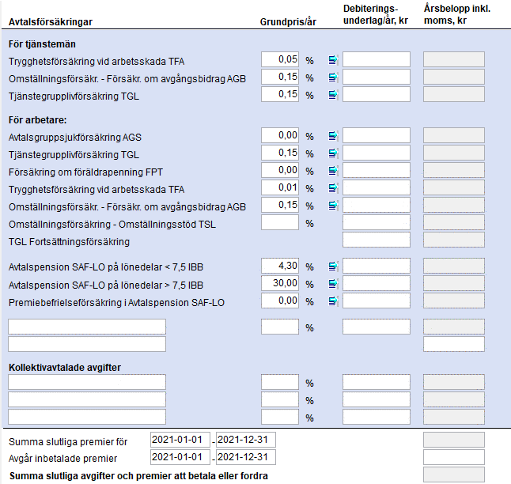This screenshot has width=511, height=484.
Task: Click transfer arrow icon for arbetare TFA row
Action: (x=333, y=188)
